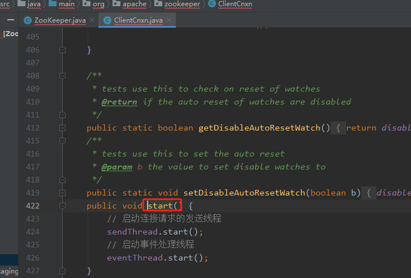411x278 pixels.
Task: Click the ClientCnxn.java class file icon
Action: pyautogui.click(x=107, y=20)
